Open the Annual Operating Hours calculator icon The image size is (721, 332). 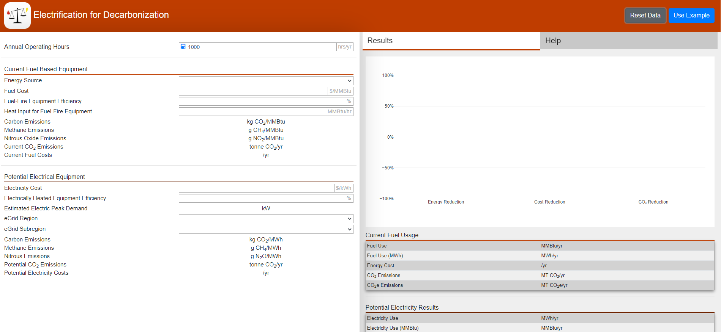(183, 47)
